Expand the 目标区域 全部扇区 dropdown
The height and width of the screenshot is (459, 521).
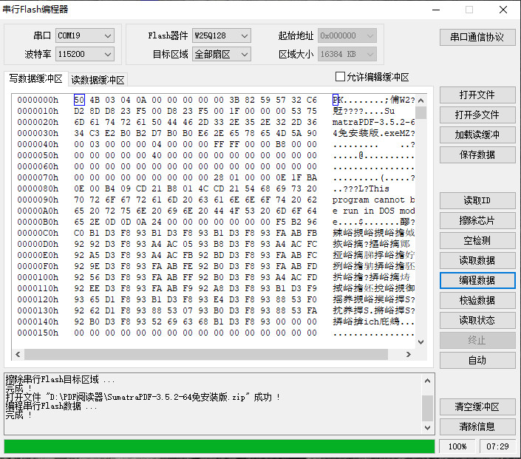click(x=221, y=54)
